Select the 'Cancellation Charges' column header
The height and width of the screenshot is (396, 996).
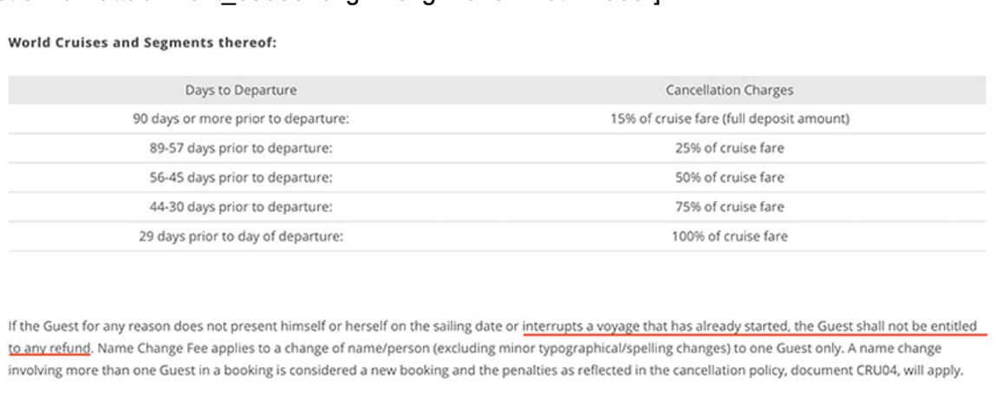(729, 90)
